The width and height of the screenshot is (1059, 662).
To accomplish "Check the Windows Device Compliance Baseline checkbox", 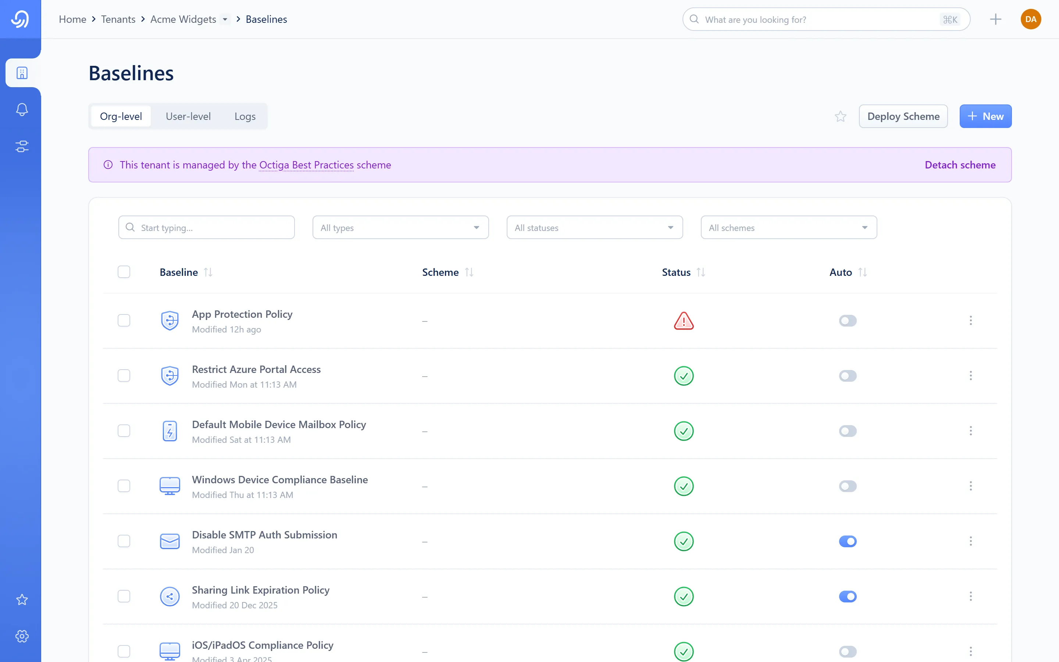I will pyautogui.click(x=124, y=486).
